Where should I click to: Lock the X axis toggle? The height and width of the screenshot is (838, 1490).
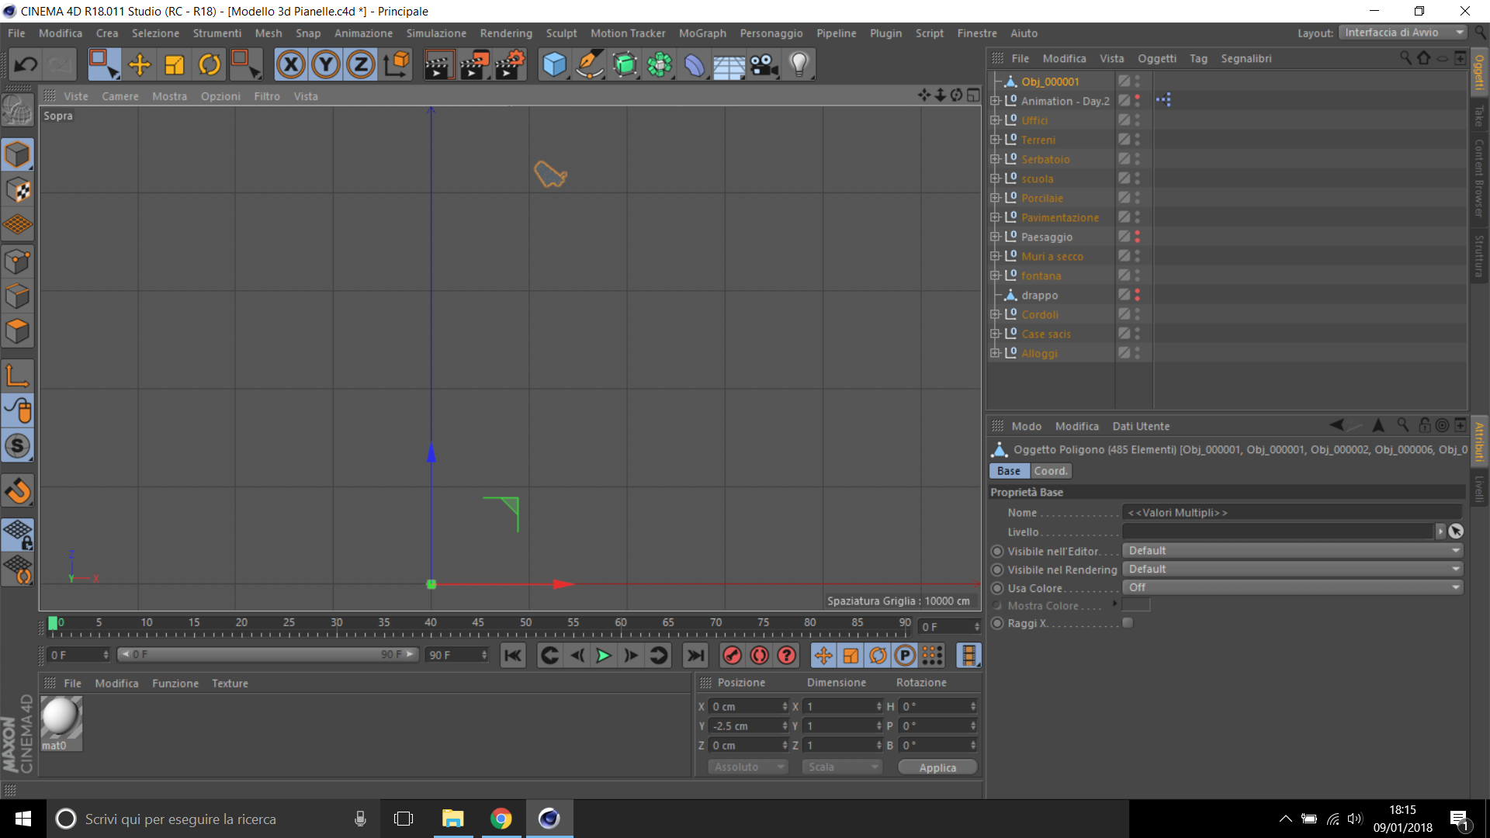click(291, 65)
